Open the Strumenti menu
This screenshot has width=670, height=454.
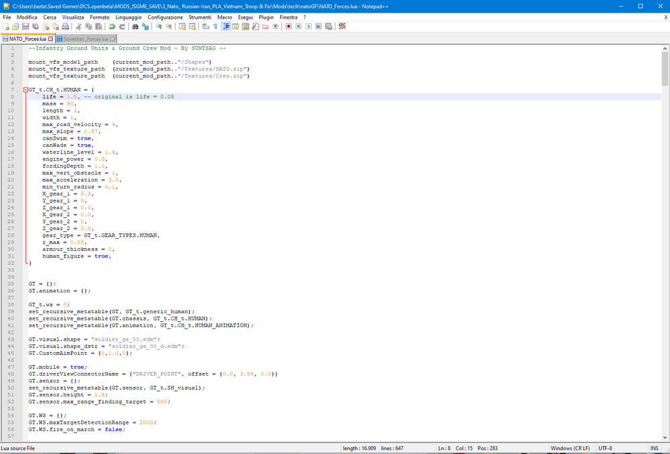[200, 17]
